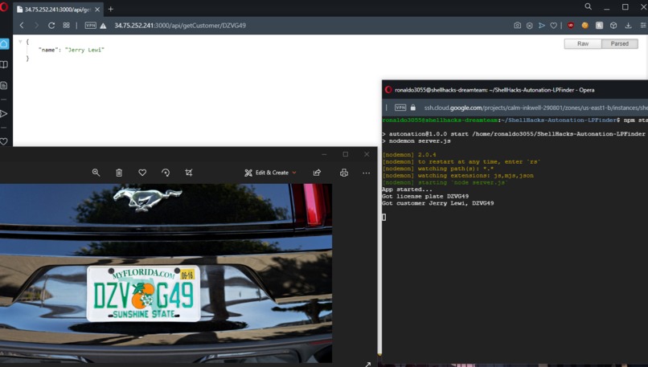Open the Speed Dial start page grid
Image resolution: width=648 pixels, height=367 pixels.
point(66,25)
